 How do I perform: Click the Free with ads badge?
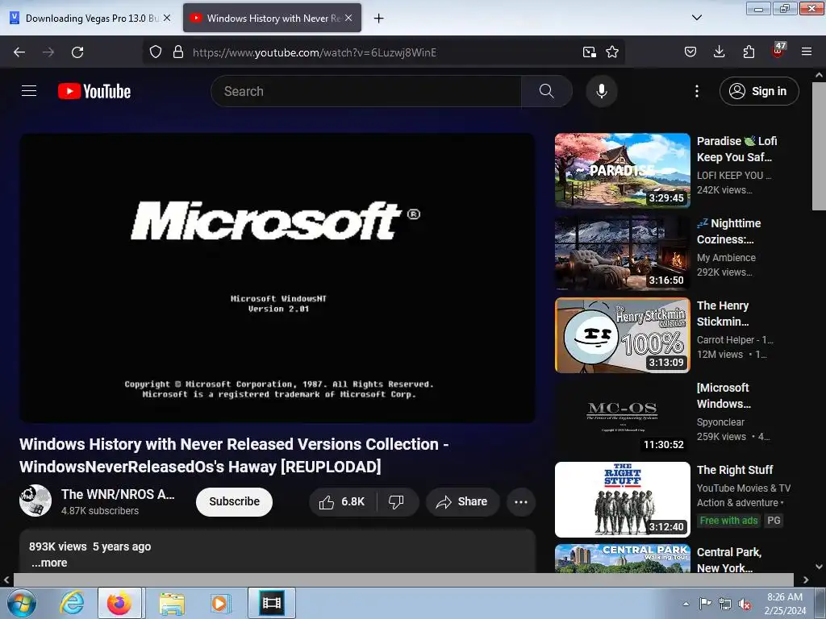[728, 521]
